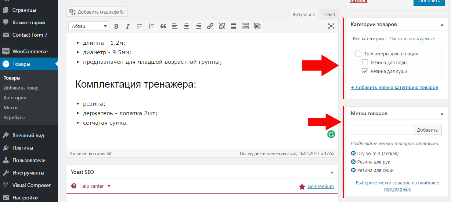The image size is (451, 202).
Task: Check Тренажеры для пловцов category
Action: tap(358, 54)
